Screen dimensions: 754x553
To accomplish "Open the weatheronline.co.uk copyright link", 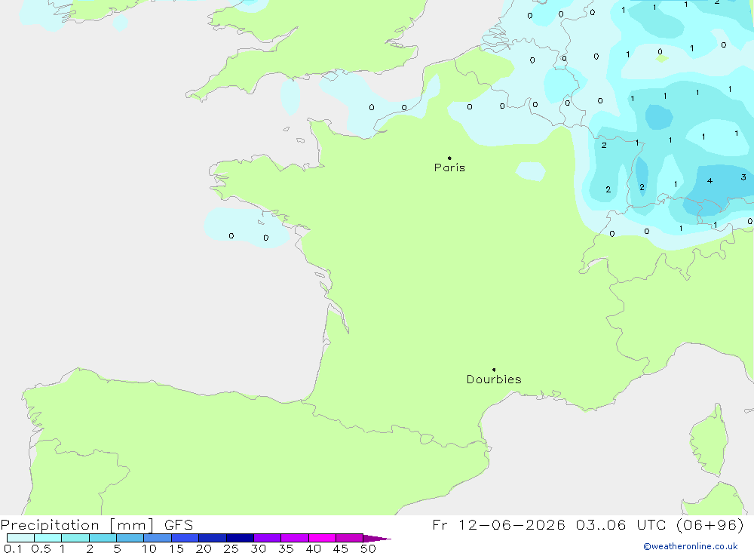I will pyautogui.click(x=691, y=546).
